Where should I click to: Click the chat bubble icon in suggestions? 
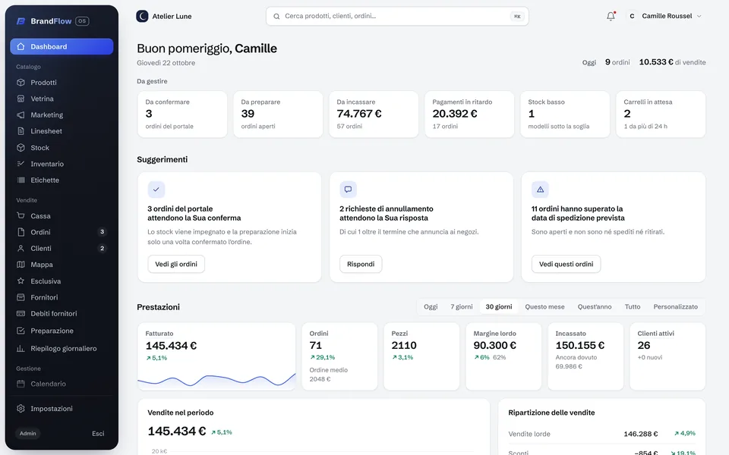[x=348, y=190]
